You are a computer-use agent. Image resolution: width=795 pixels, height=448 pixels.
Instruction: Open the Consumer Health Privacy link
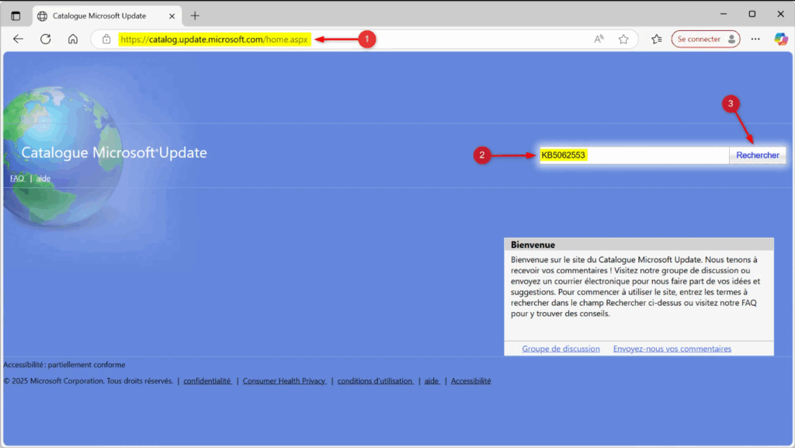click(284, 380)
